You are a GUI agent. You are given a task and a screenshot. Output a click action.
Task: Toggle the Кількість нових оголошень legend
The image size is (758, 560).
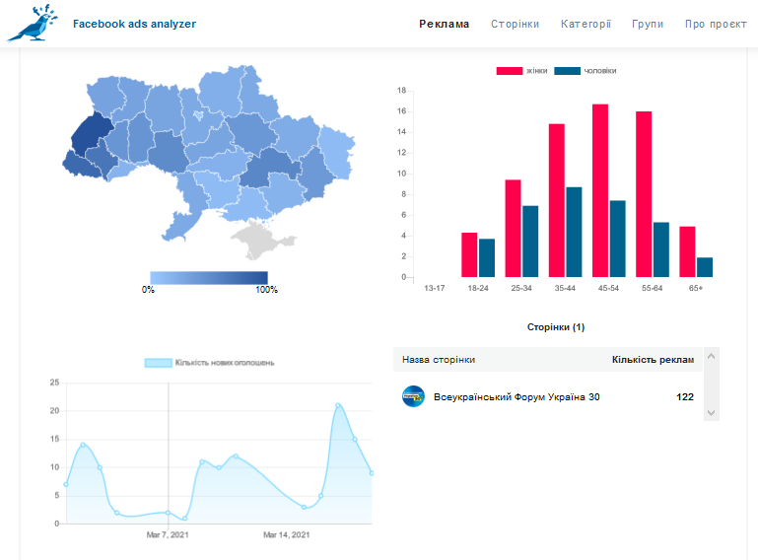click(209, 363)
